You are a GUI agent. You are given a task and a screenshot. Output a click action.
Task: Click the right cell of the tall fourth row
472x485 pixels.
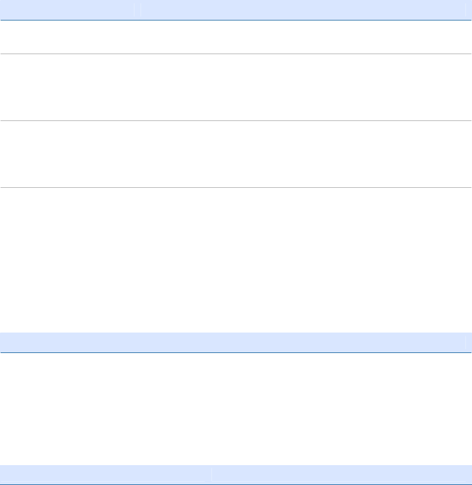[x=302, y=259]
